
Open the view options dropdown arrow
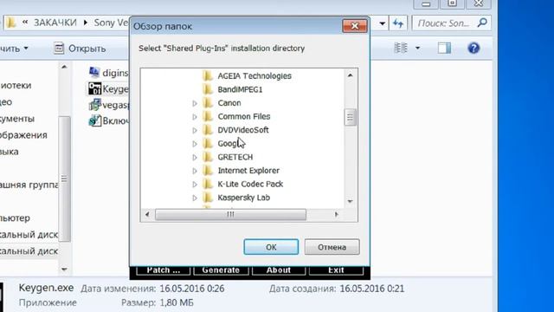coord(417,49)
